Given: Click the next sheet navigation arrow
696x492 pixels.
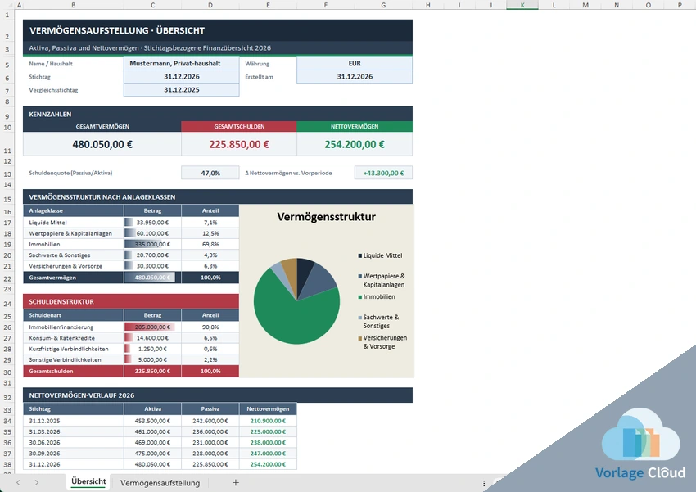Looking at the screenshot, I should [x=36, y=483].
